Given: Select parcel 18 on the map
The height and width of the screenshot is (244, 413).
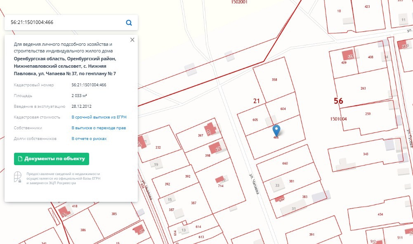Looking at the screenshot, I should pos(339,11).
